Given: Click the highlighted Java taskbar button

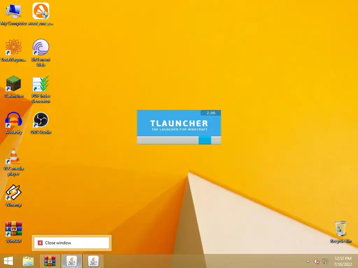Looking at the screenshot, I should click(x=72, y=261).
